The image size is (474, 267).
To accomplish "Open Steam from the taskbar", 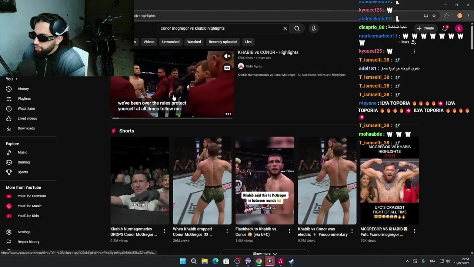I will [x=291, y=261].
